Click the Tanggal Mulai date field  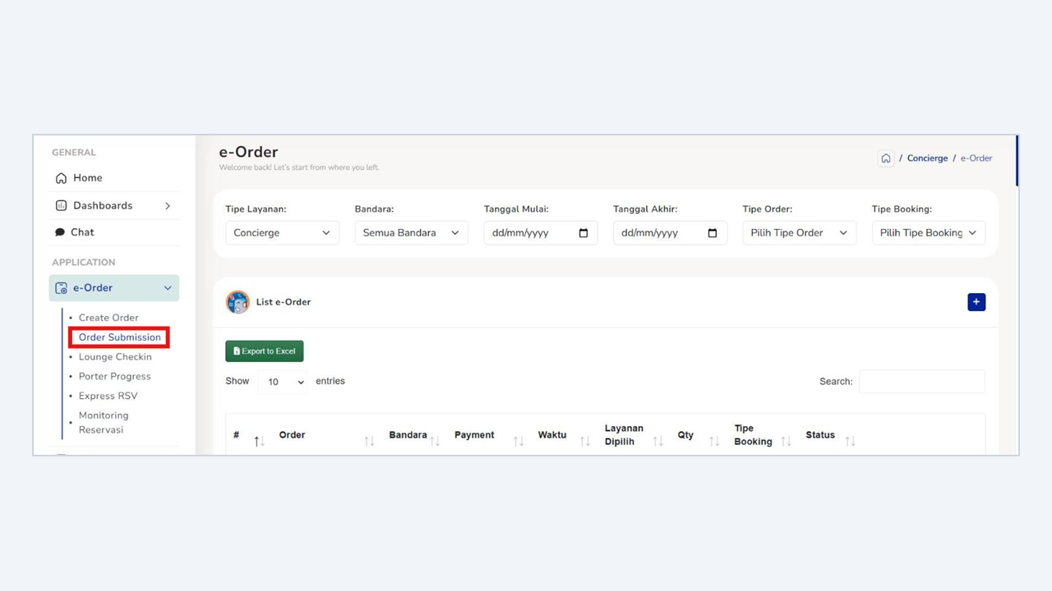540,233
